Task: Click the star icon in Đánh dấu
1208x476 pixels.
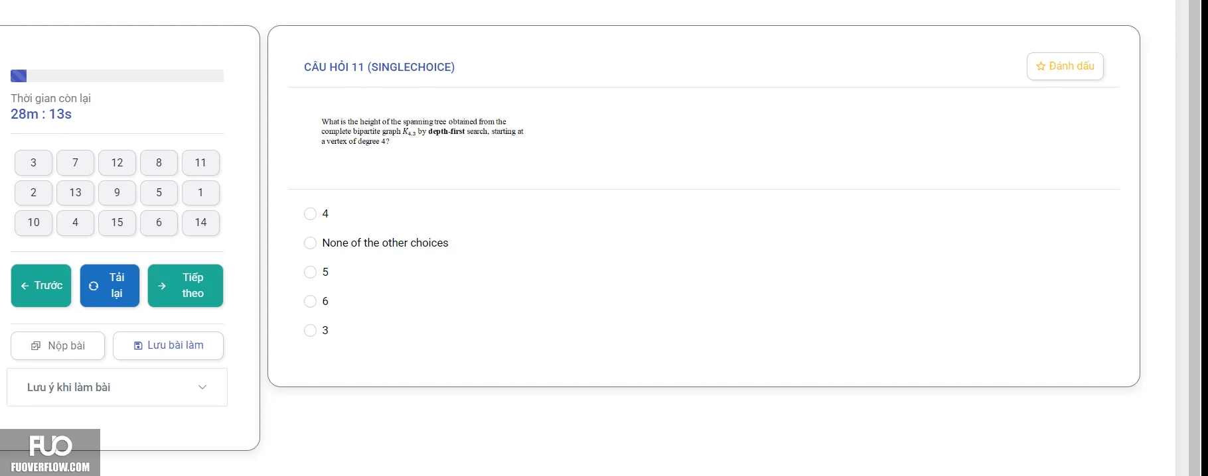Action: (x=1041, y=66)
